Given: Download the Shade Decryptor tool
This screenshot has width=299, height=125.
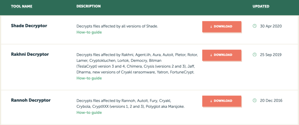Looking at the screenshot, I should 221,26.
